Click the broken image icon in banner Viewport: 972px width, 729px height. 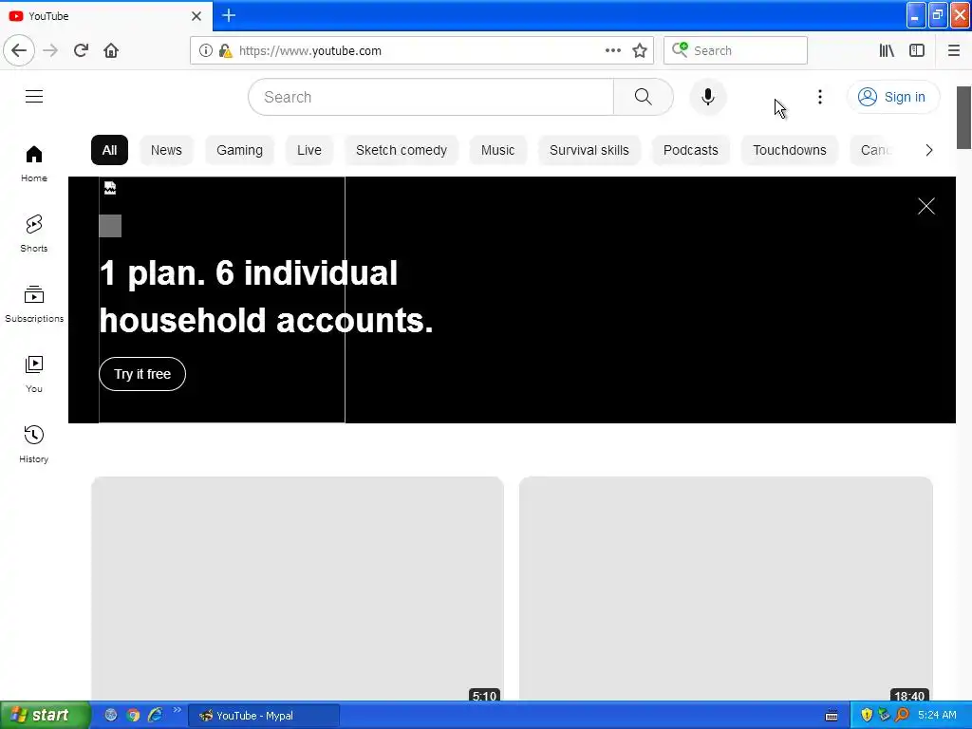click(x=110, y=188)
